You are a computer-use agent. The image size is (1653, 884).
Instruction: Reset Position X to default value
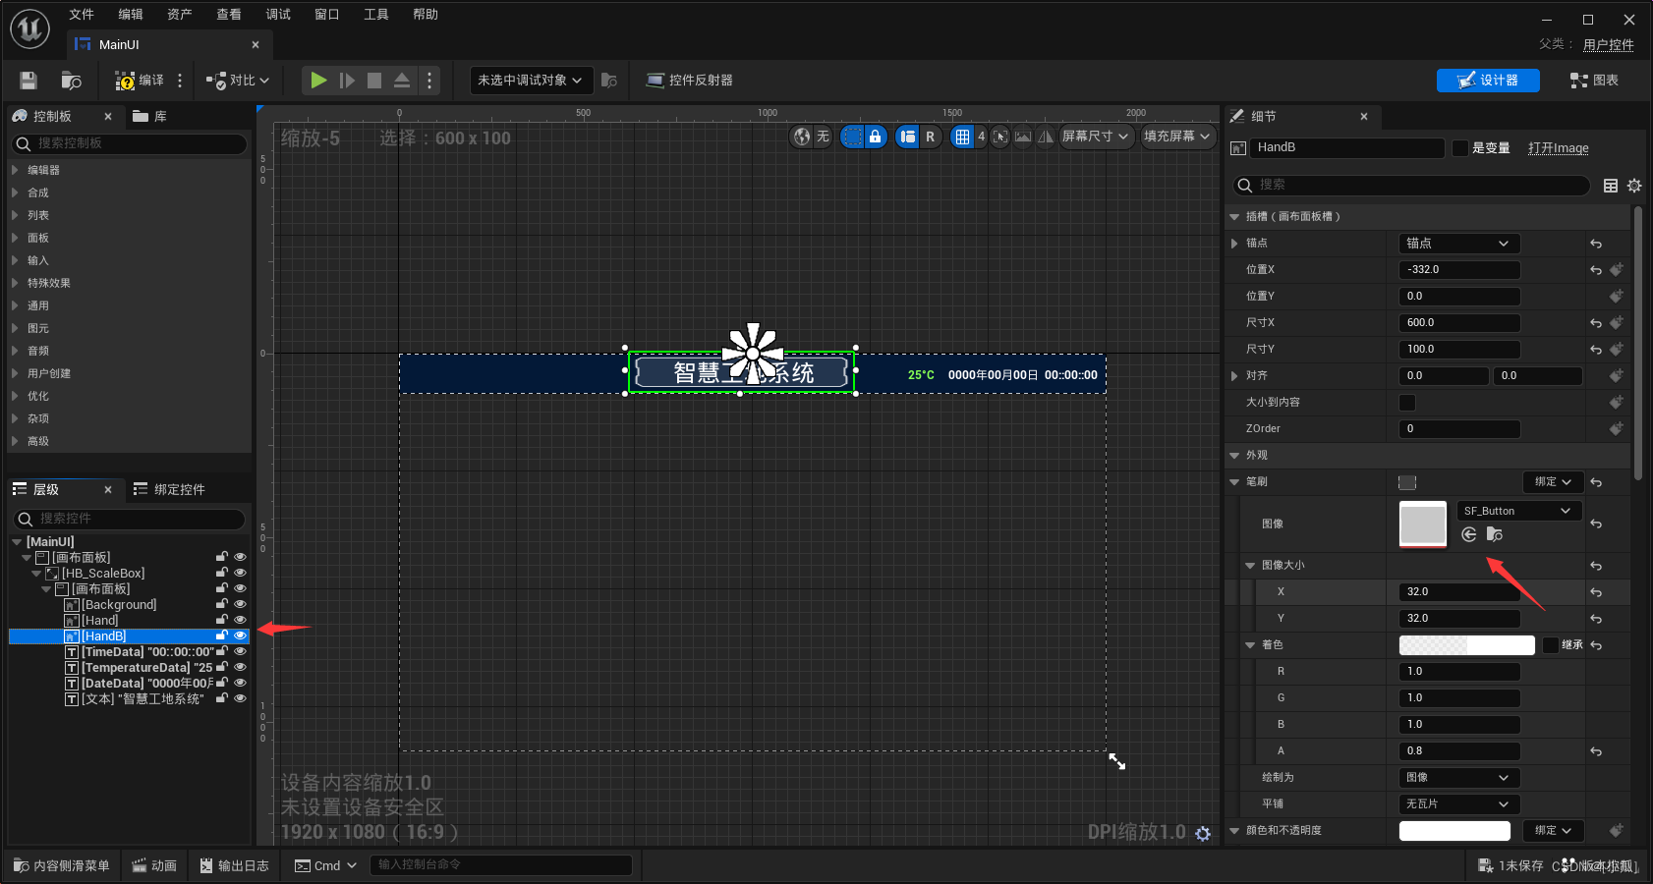[1596, 270]
